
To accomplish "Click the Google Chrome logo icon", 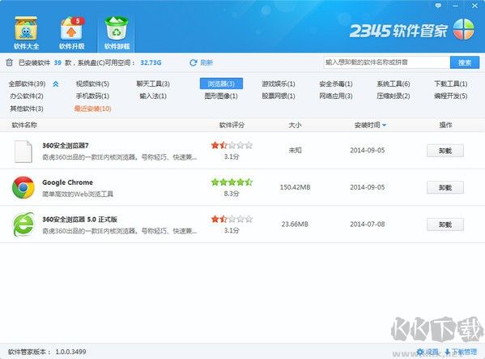I will point(23,187).
